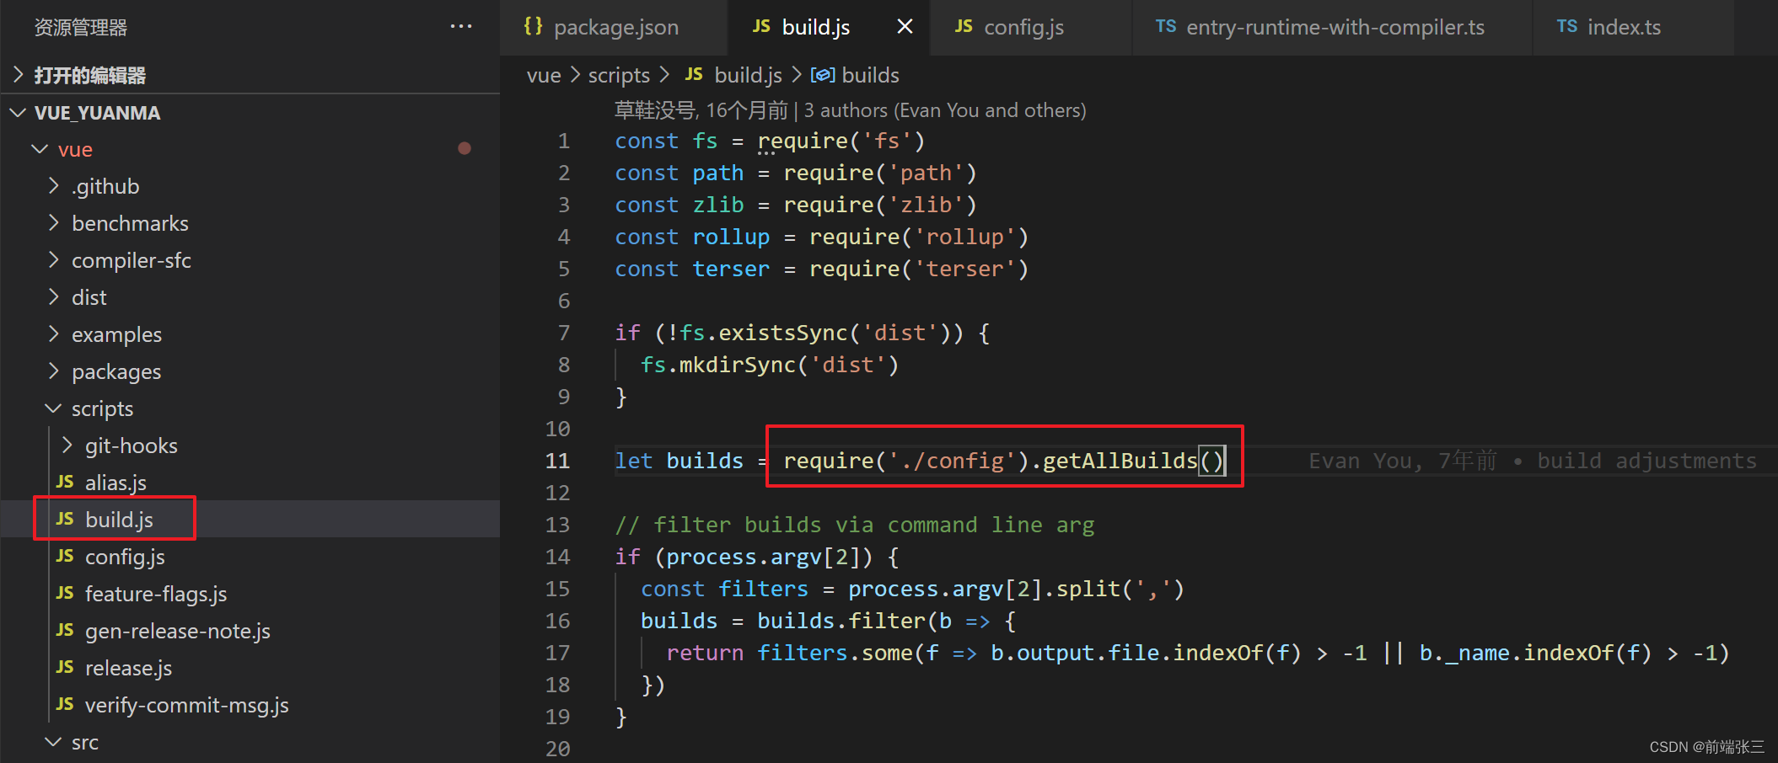Select build.js in the file tree
This screenshot has width=1778, height=763.
[250, 520]
